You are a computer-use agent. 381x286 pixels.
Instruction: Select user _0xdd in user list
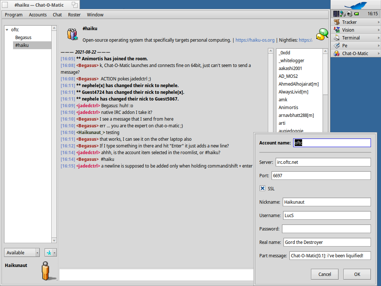point(300,53)
